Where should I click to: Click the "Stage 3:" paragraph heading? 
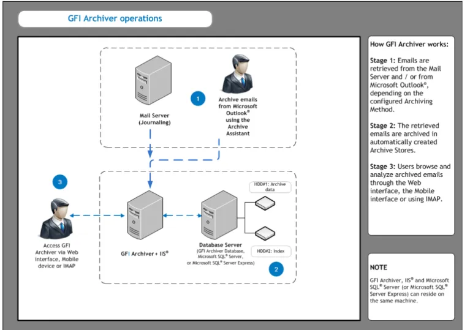click(x=382, y=167)
